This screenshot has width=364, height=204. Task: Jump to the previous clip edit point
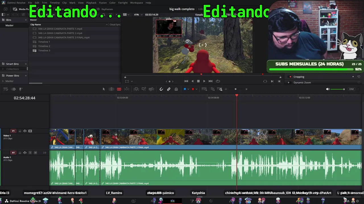(x=279, y=81)
